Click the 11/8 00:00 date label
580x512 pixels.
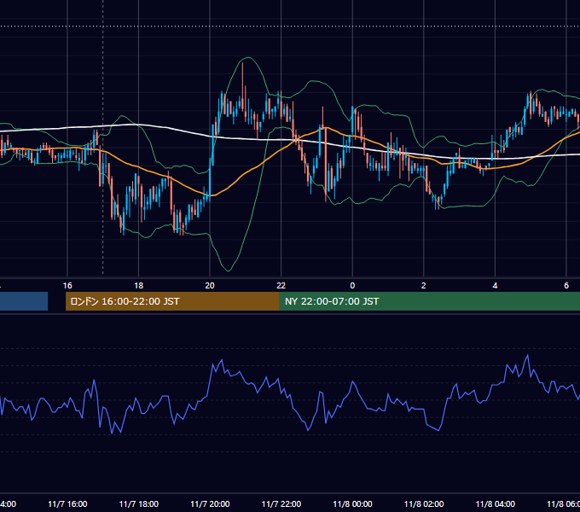[x=352, y=504]
